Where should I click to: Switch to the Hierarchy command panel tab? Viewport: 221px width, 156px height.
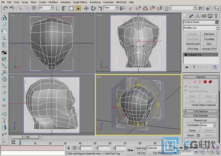pos(198,16)
